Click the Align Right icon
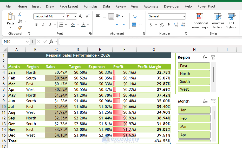This screenshot has height=148, width=242. pos(111,24)
